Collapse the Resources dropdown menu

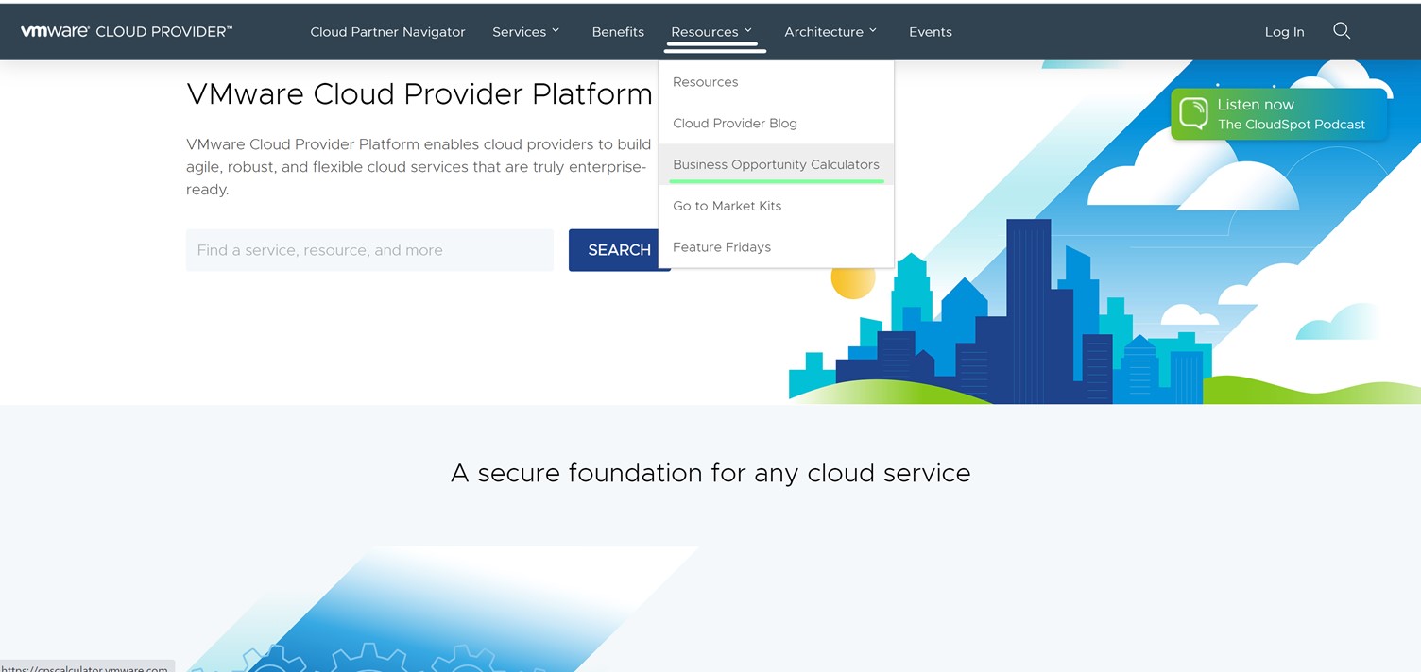pyautogui.click(x=711, y=32)
